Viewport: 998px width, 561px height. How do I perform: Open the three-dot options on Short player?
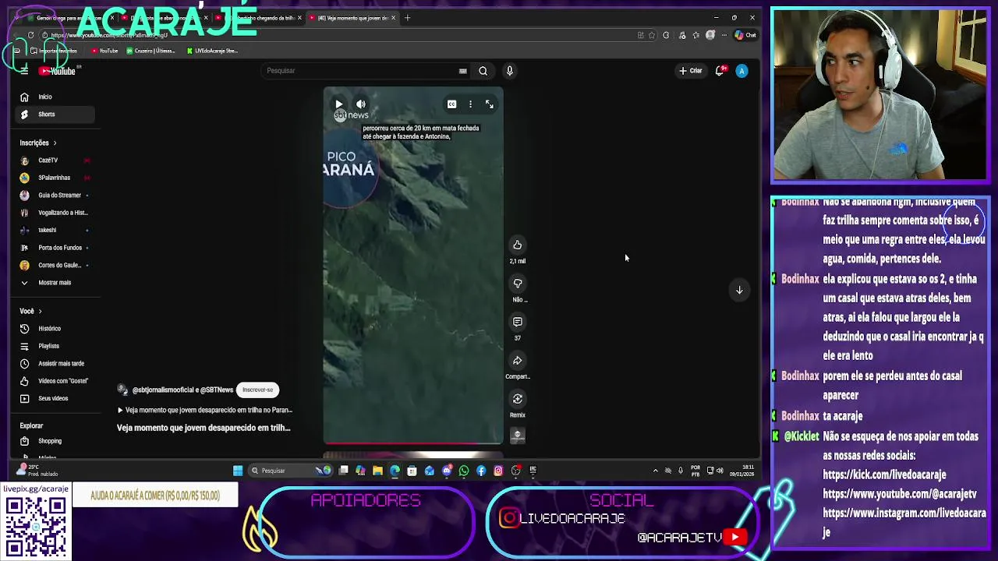[470, 104]
